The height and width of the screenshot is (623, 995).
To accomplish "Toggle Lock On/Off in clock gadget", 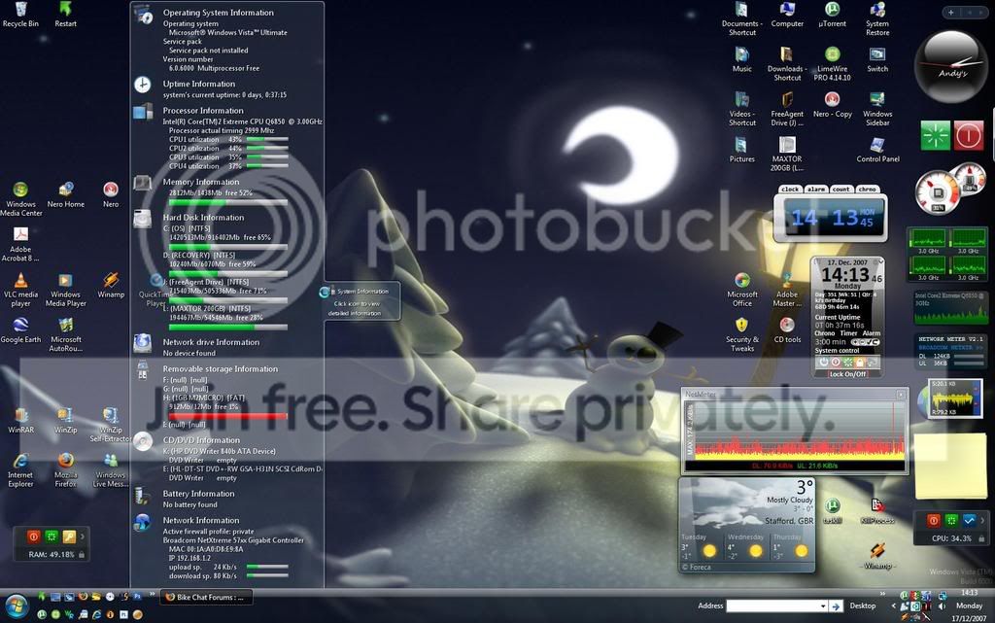I will tap(847, 374).
